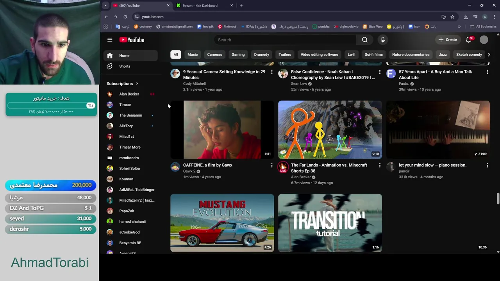Viewport: 500px width, 281px height.
Task: Reload the page with refresh icon
Action: coord(125,17)
